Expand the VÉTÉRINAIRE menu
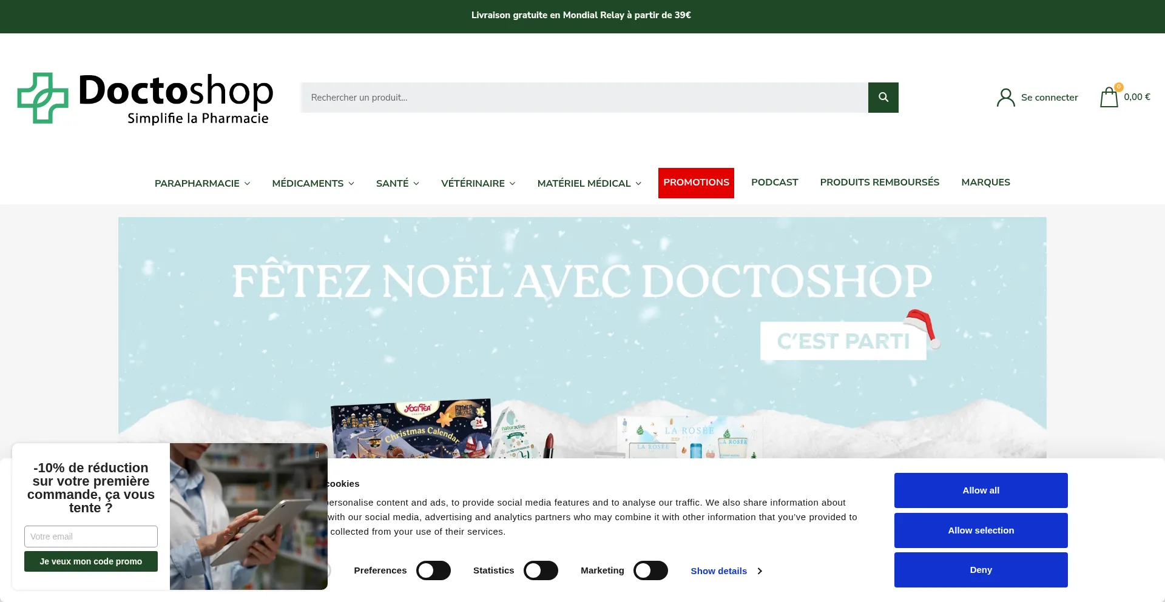This screenshot has width=1165, height=602. 478,183
